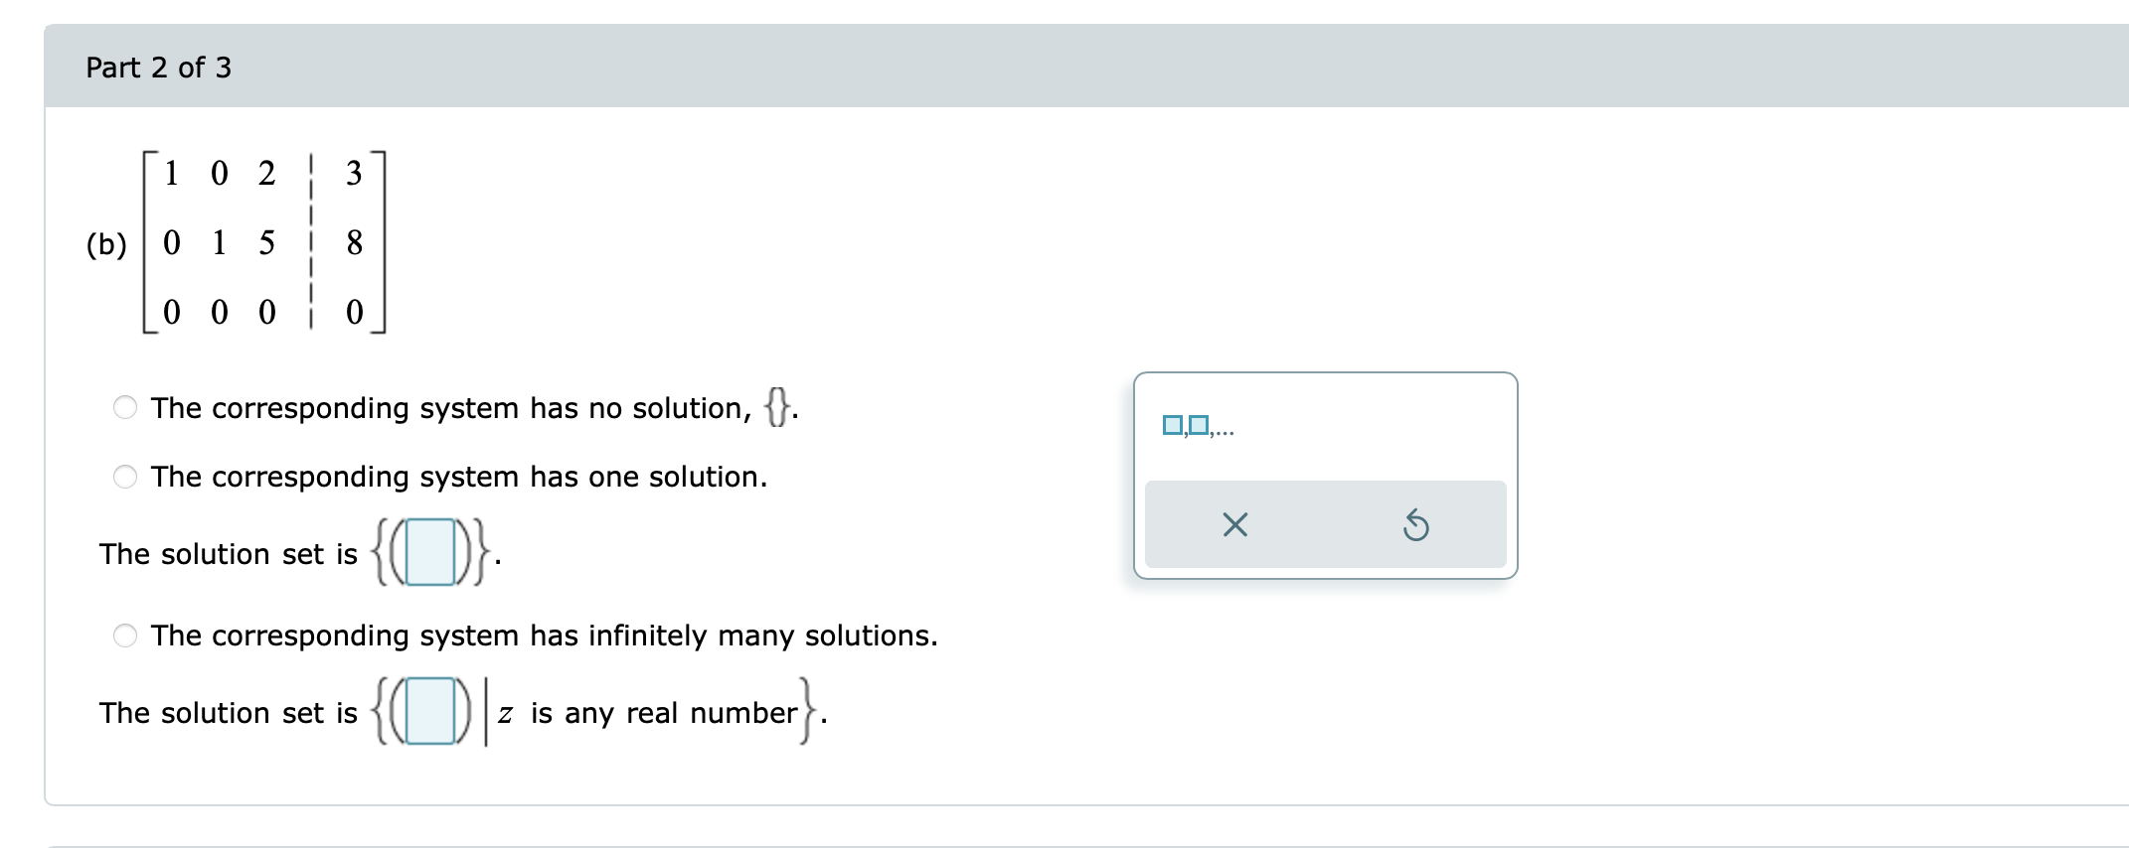
Task: Click the dashed augmentation line in the matrix
Action: tap(313, 243)
